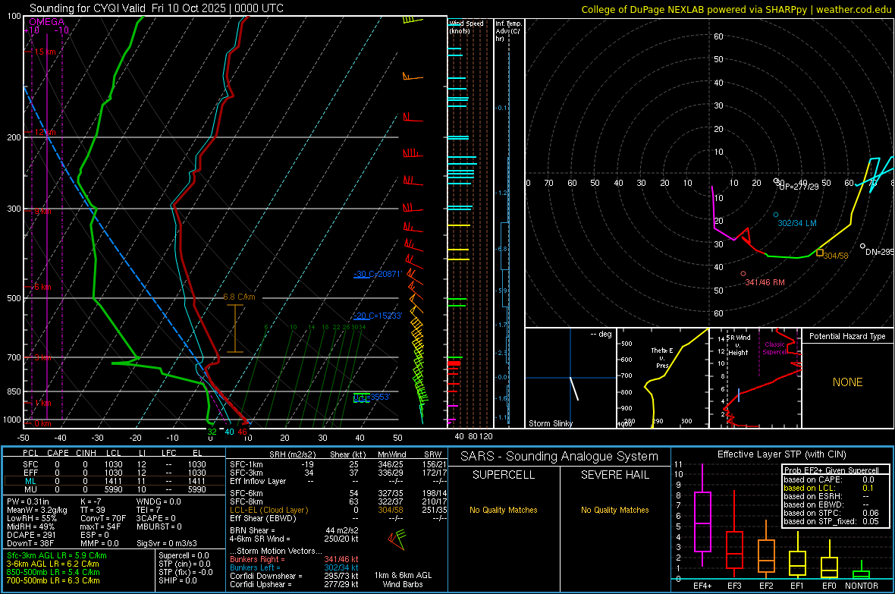Click the 'based on CAPE:' row

[829, 479]
